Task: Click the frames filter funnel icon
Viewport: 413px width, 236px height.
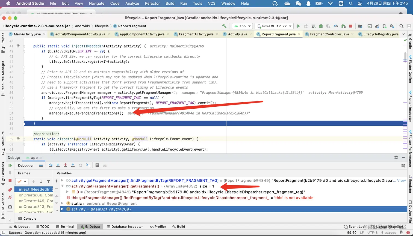Action: coord(48,181)
